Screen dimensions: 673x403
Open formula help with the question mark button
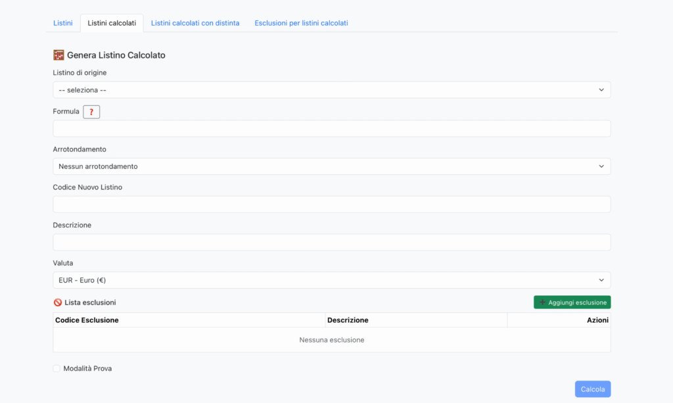click(91, 112)
